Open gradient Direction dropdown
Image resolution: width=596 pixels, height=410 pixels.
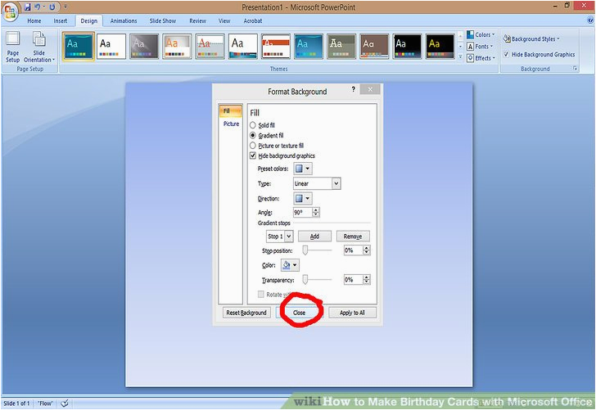[x=303, y=198]
